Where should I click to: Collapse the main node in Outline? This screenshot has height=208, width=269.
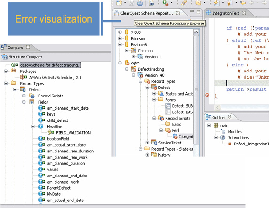[x=209, y=125]
